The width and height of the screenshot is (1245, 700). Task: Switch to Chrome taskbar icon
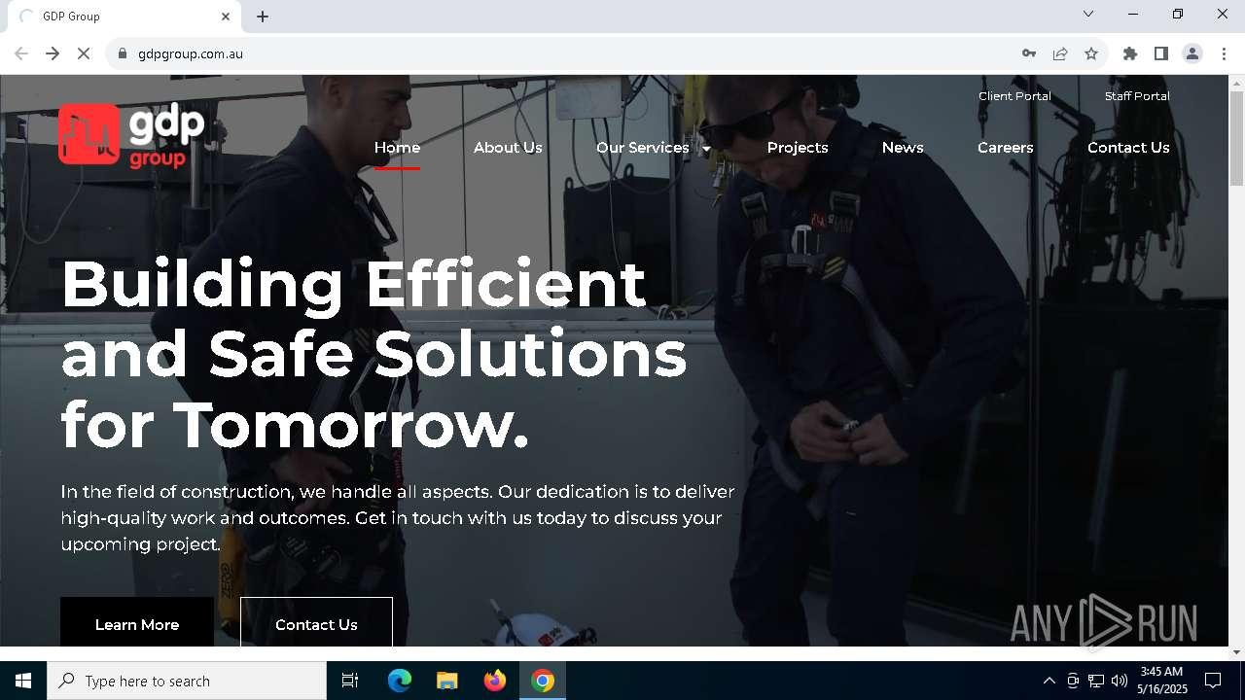pyautogui.click(x=543, y=681)
